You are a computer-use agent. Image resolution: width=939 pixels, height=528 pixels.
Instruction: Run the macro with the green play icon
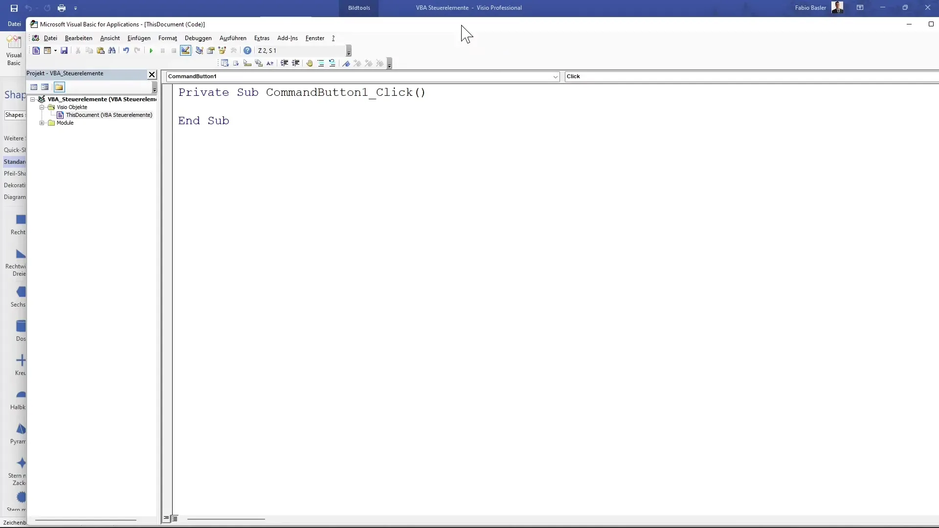click(x=151, y=50)
